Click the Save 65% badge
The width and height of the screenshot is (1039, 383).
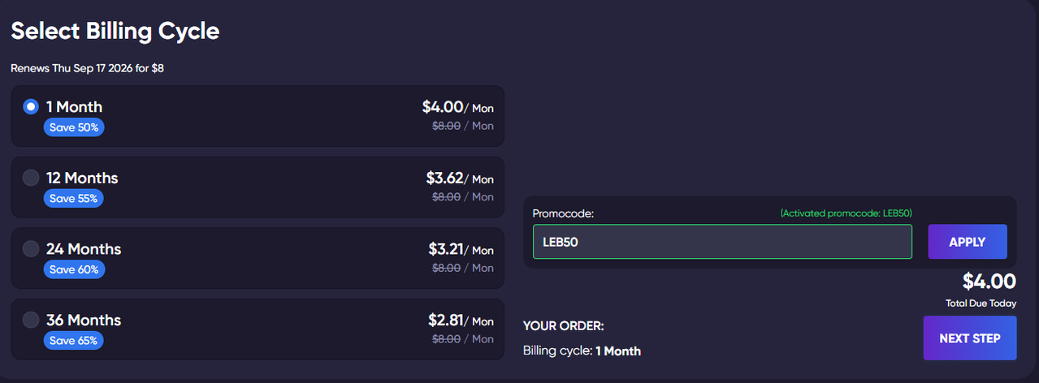[x=74, y=340]
